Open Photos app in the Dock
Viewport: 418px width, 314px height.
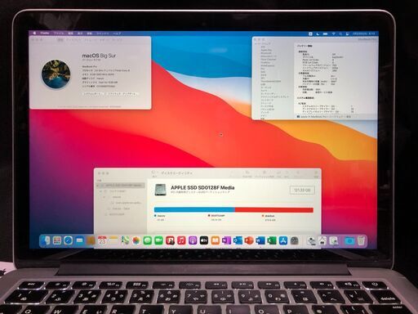[136, 240]
